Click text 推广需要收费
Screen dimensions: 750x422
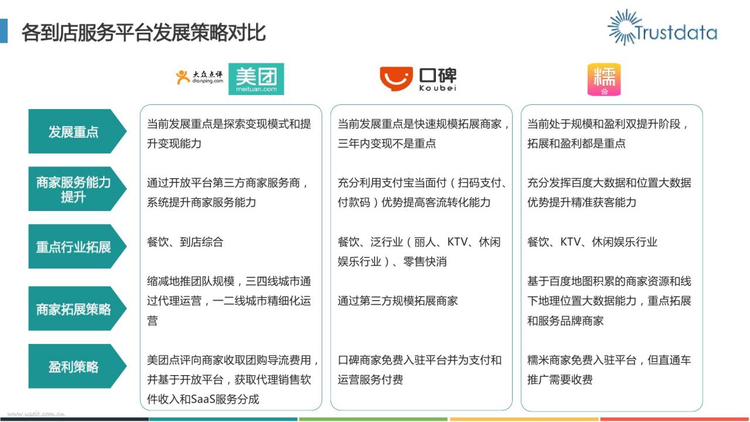(560, 379)
